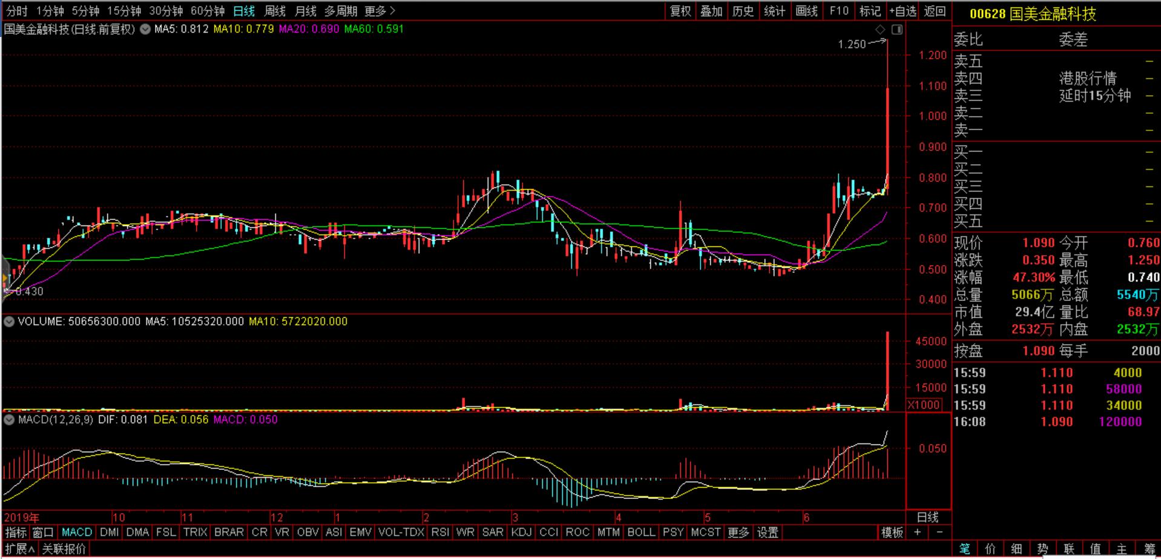This screenshot has height=559, width=1161.
Task: Add stock via +自选 button
Action: point(903,11)
